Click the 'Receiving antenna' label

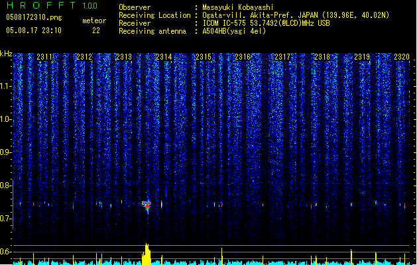click(x=152, y=31)
